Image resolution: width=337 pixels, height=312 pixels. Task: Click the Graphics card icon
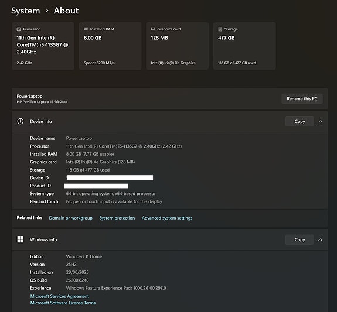click(x=153, y=29)
